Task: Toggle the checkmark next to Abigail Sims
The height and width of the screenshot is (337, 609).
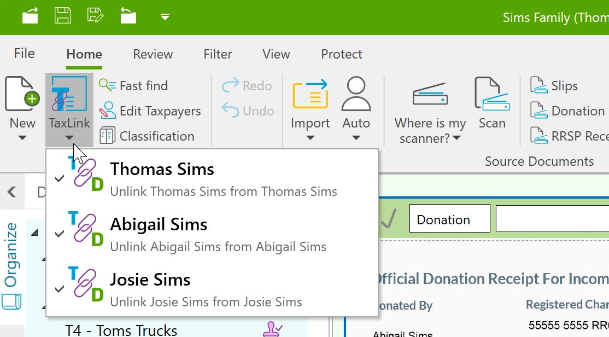Action: click(x=60, y=234)
